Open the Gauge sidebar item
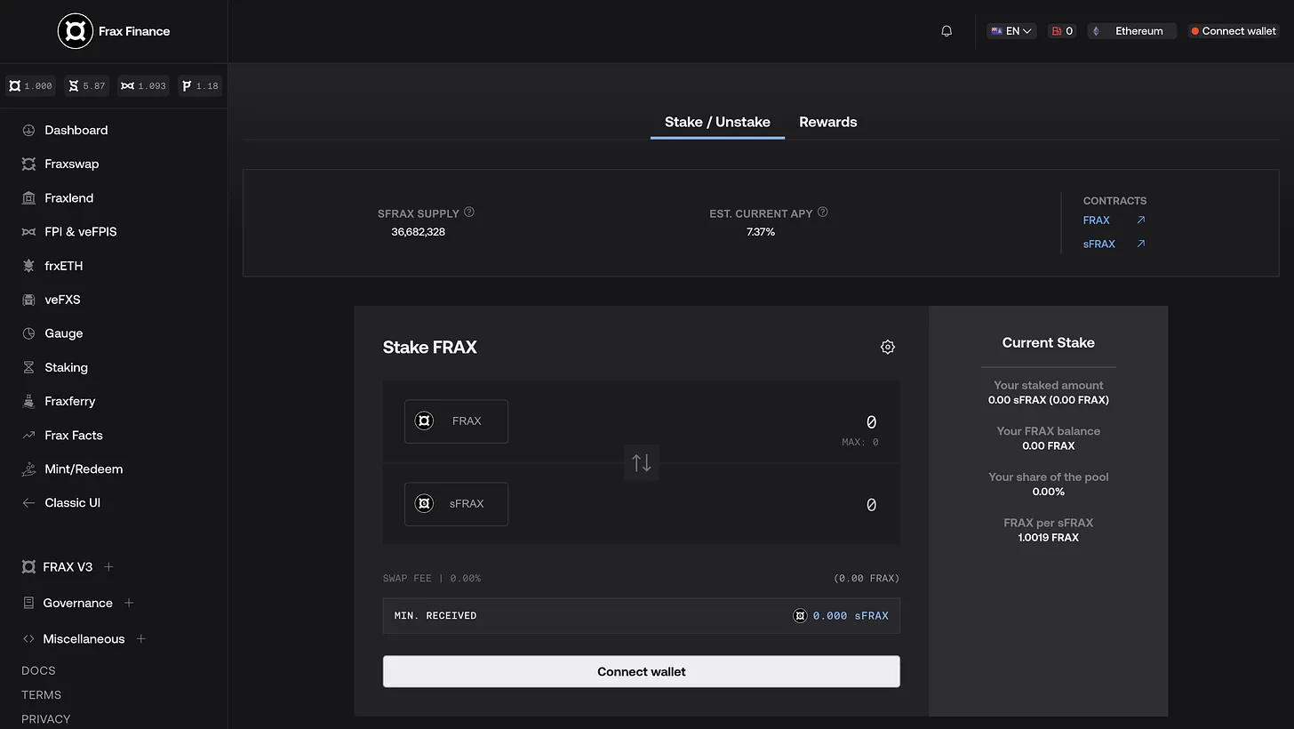1294x729 pixels. (64, 333)
